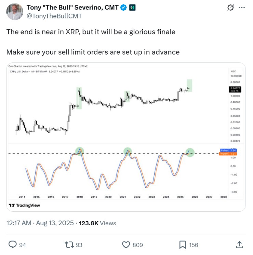Bookmark the post with the bookmark icon
The image size is (253, 255).
[x=183, y=245]
